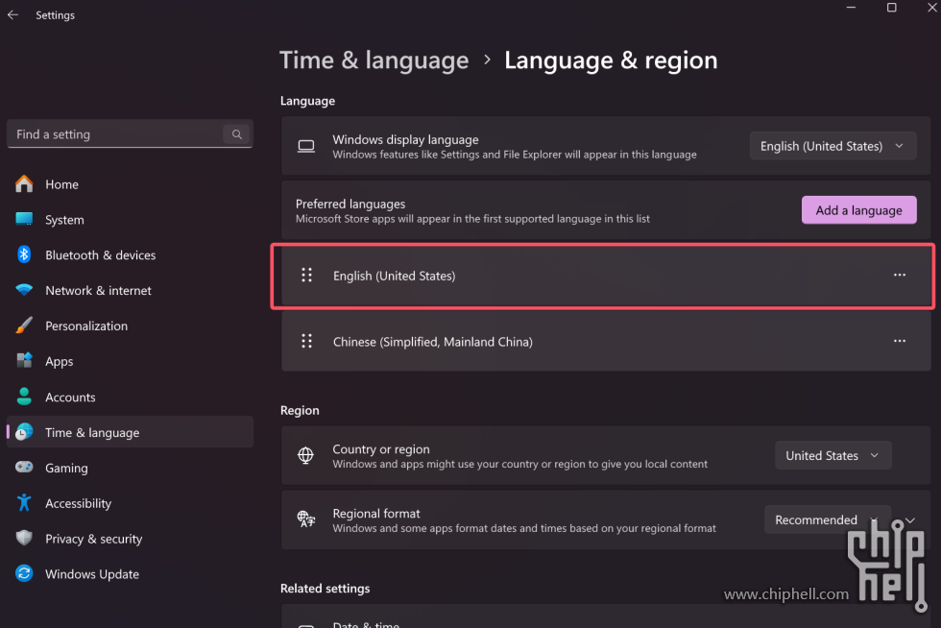The height and width of the screenshot is (628, 941).
Task: Open Windows Update settings
Action: point(130,574)
